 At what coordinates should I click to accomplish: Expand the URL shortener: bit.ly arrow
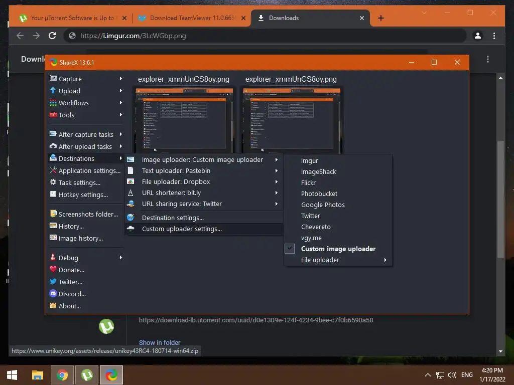(277, 193)
